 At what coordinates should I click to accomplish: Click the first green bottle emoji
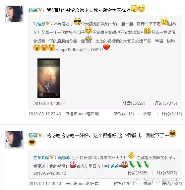click(x=132, y=164)
